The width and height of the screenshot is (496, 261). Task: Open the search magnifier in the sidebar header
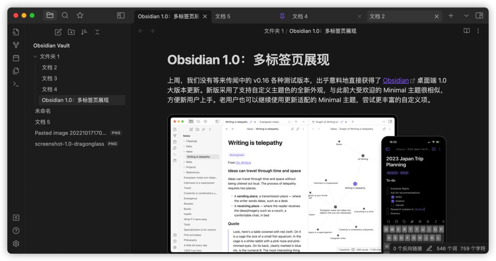(65, 15)
